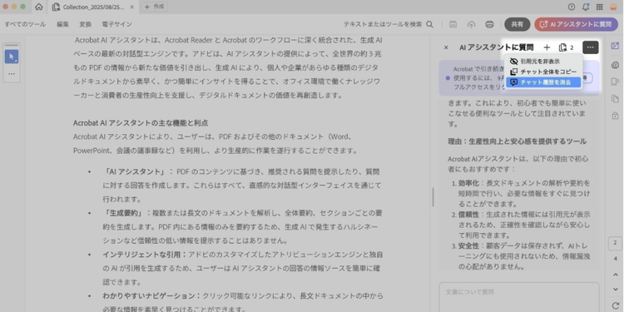This screenshot has width=624, height=312.
Task: Select チャット履歴を消去 menu item
Action: (543, 82)
